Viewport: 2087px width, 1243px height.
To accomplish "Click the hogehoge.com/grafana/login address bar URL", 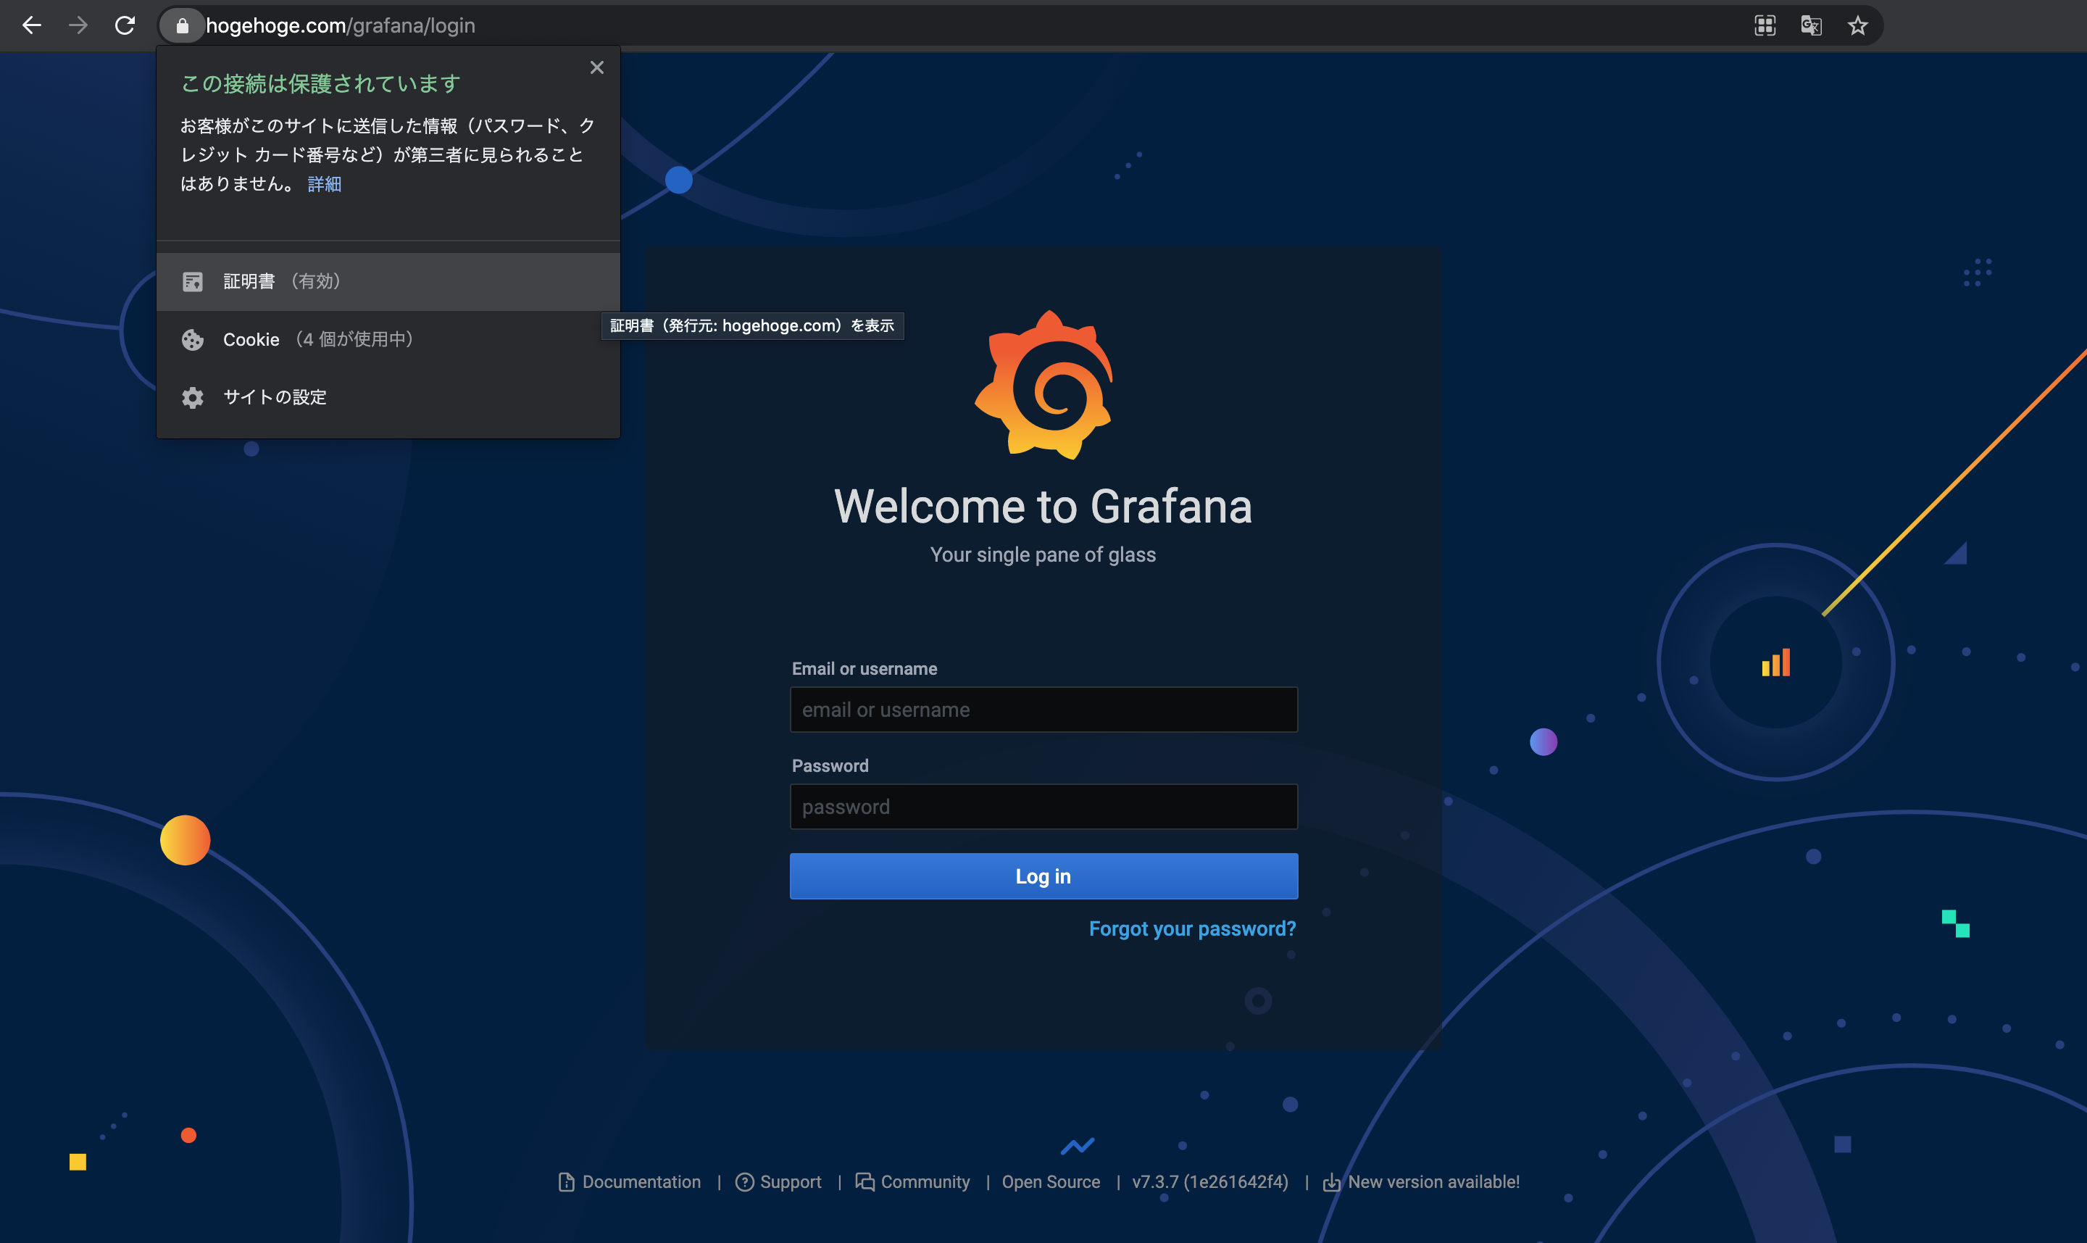I will 340,26.
